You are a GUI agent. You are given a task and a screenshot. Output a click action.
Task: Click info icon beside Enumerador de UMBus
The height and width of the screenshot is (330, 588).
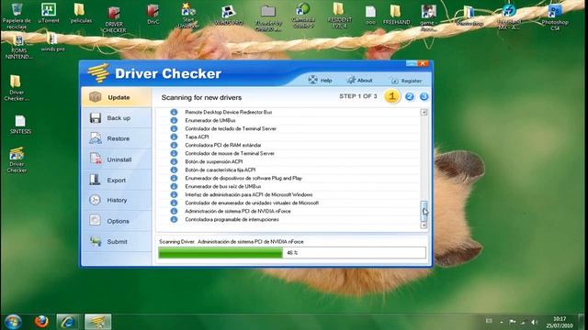coord(174,120)
